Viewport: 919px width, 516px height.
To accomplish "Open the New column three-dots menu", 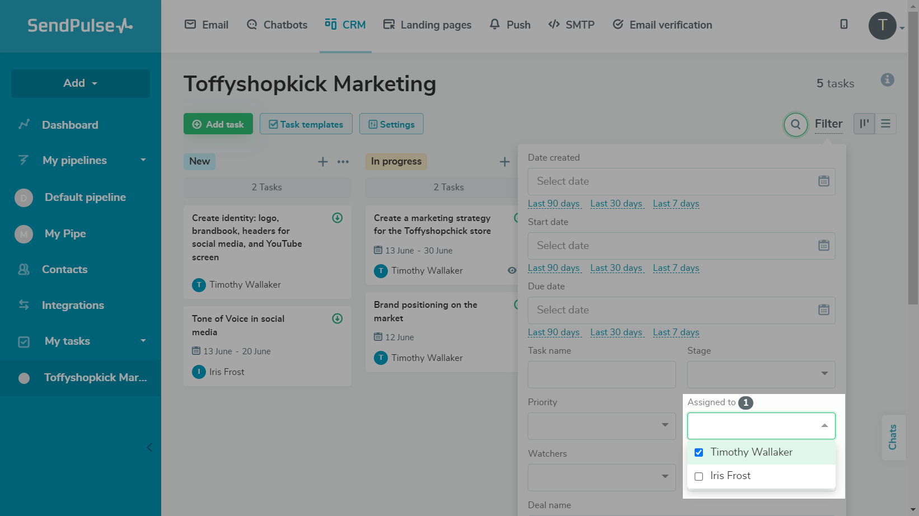I will click(343, 162).
